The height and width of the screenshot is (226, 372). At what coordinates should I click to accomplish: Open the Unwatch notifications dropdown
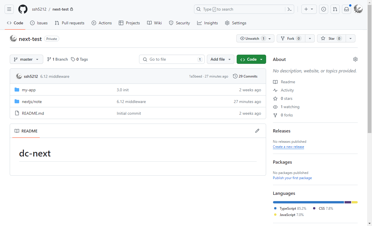[255, 38]
